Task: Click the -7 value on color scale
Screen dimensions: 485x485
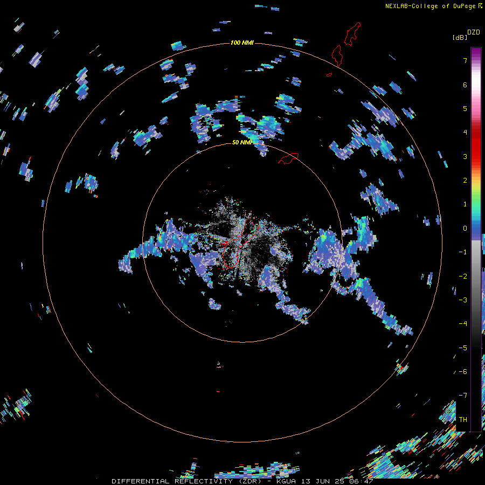Action: 463,396
